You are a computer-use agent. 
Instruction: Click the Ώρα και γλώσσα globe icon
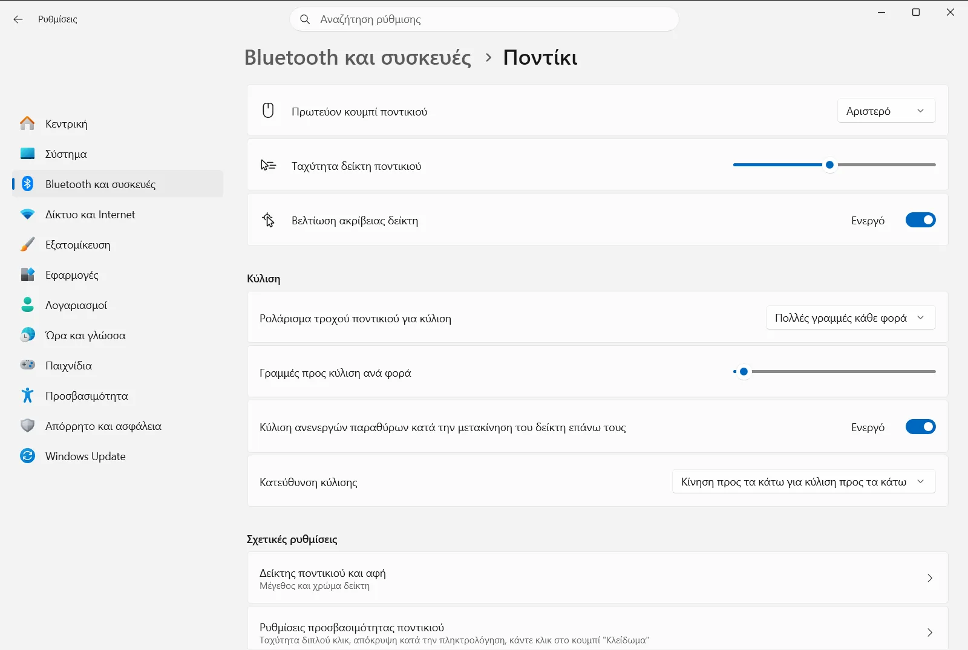(x=27, y=335)
